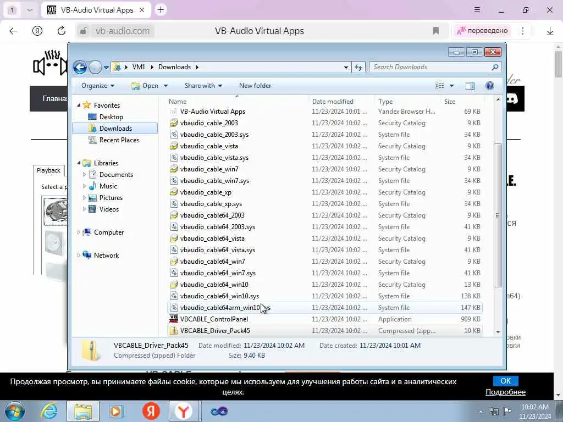This screenshot has width=563, height=422.
Task: Refresh the Downloads folder view
Action: pos(358,67)
